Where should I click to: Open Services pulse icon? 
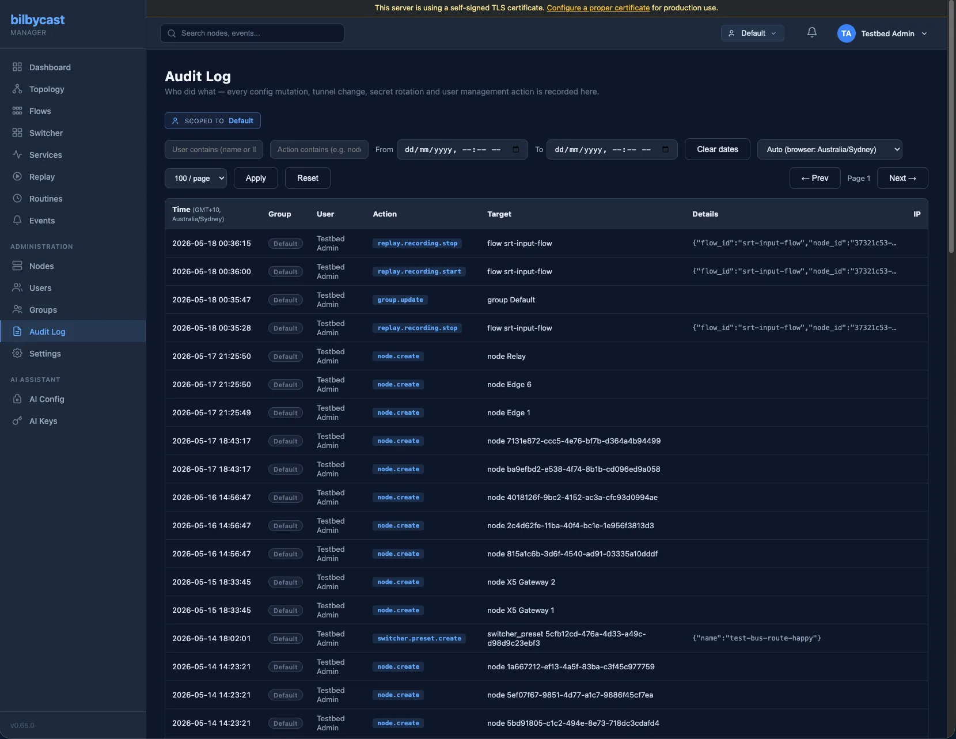pyautogui.click(x=17, y=155)
